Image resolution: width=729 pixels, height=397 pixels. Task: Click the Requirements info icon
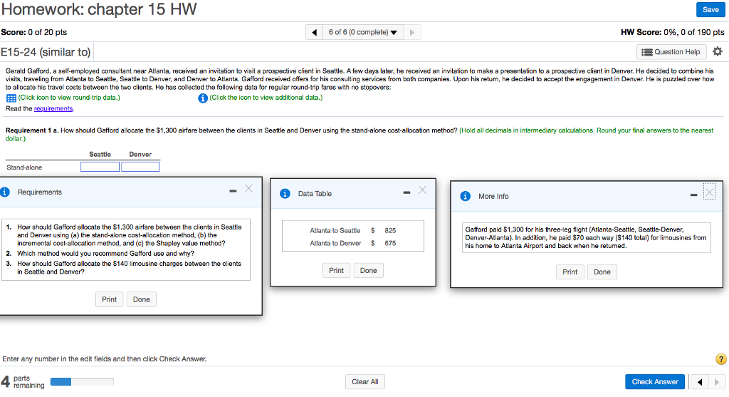(x=5, y=192)
